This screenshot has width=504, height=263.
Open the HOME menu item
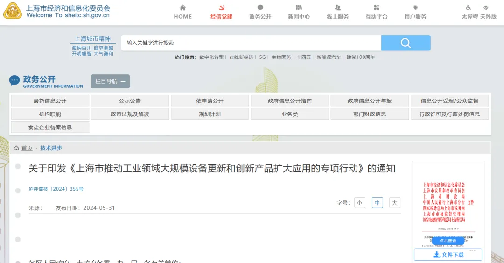[x=182, y=16]
